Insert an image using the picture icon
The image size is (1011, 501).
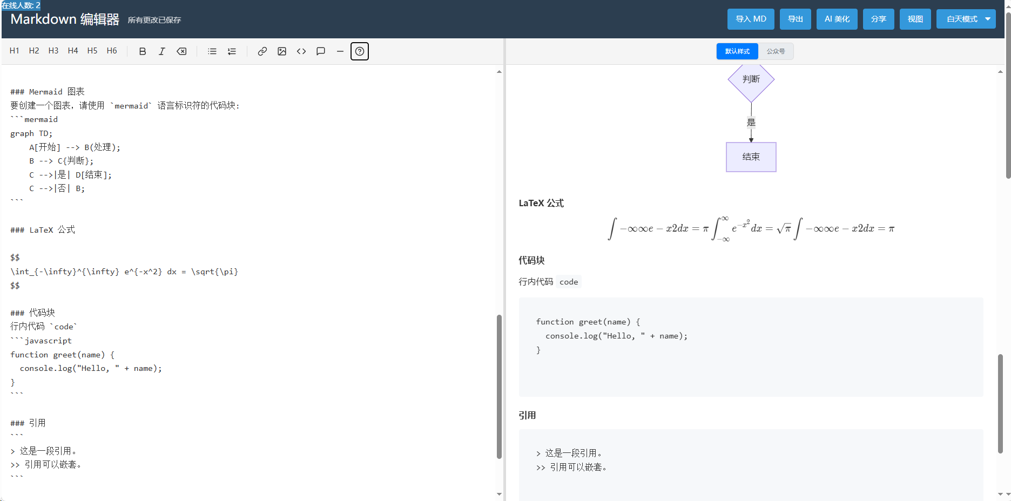[x=282, y=51]
